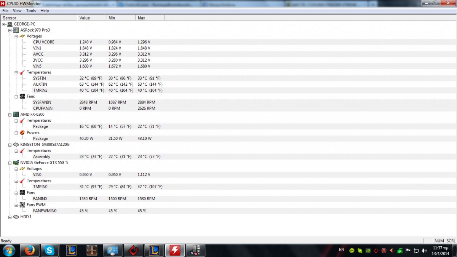Click the Kingston Temperatures thermometer icon
The width and height of the screenshot is (457, 257).
[22, 151]
